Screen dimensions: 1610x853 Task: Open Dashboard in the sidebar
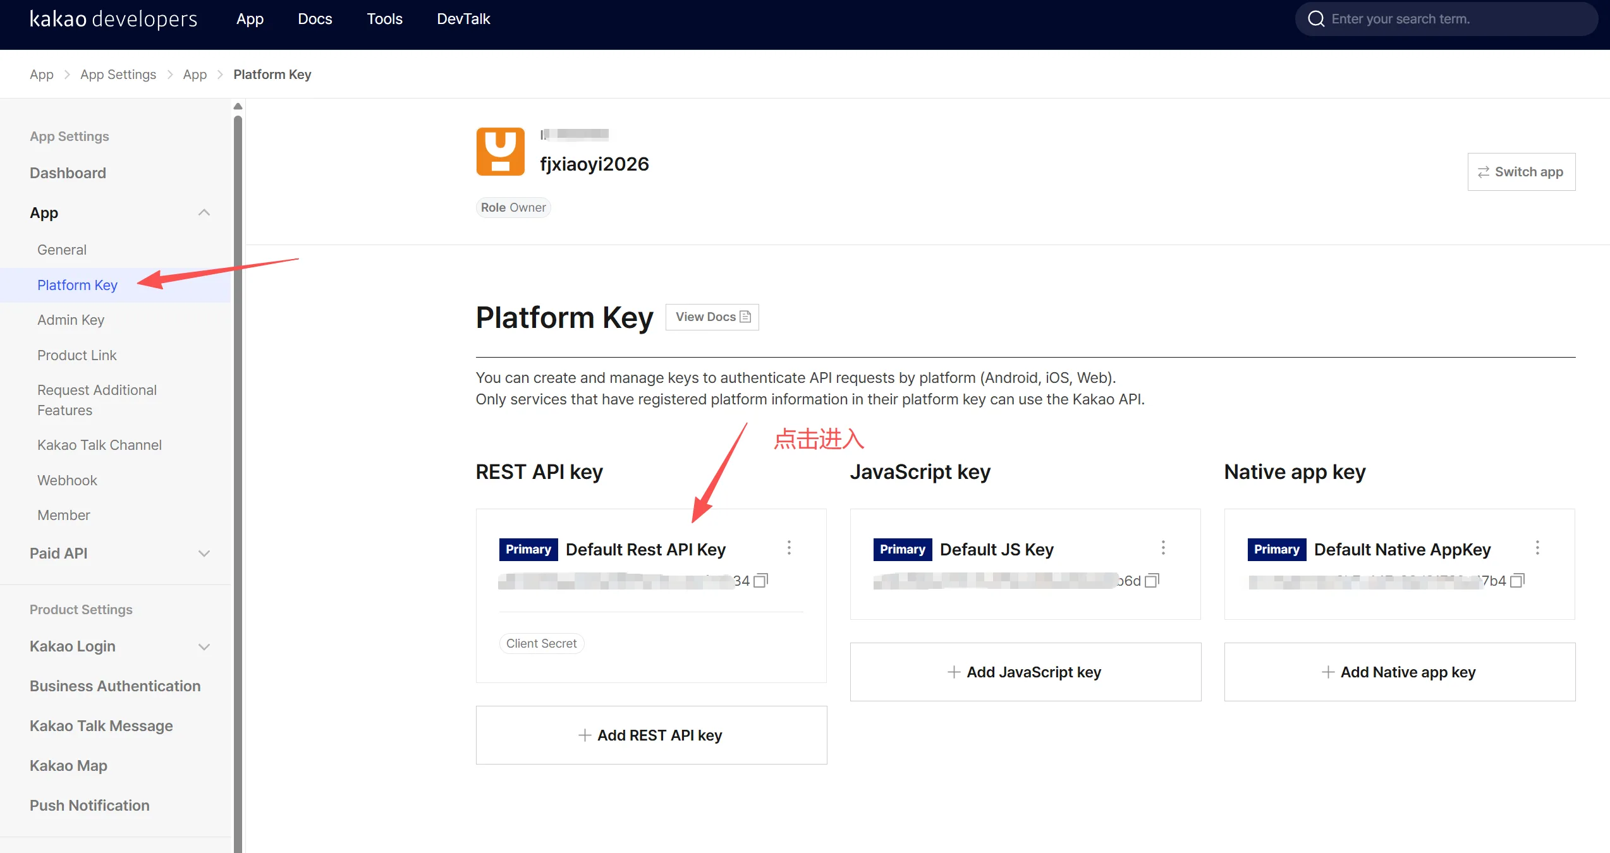point(68,173)
